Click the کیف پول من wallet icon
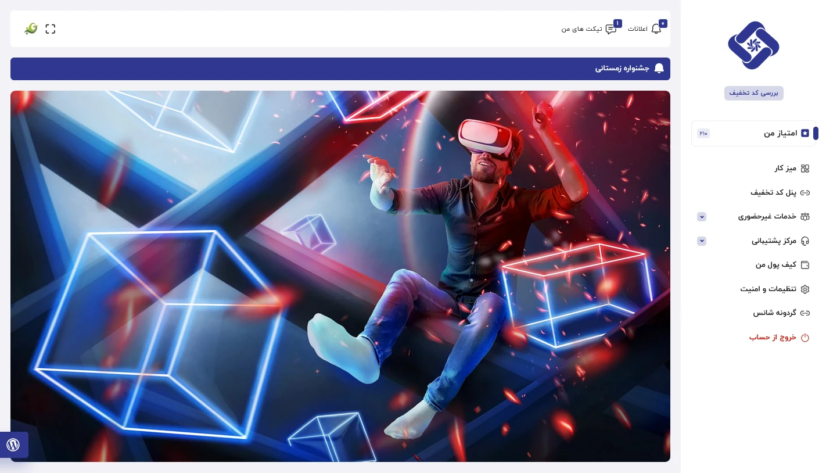This screenshot has width=826, height=473. [805, 265]
